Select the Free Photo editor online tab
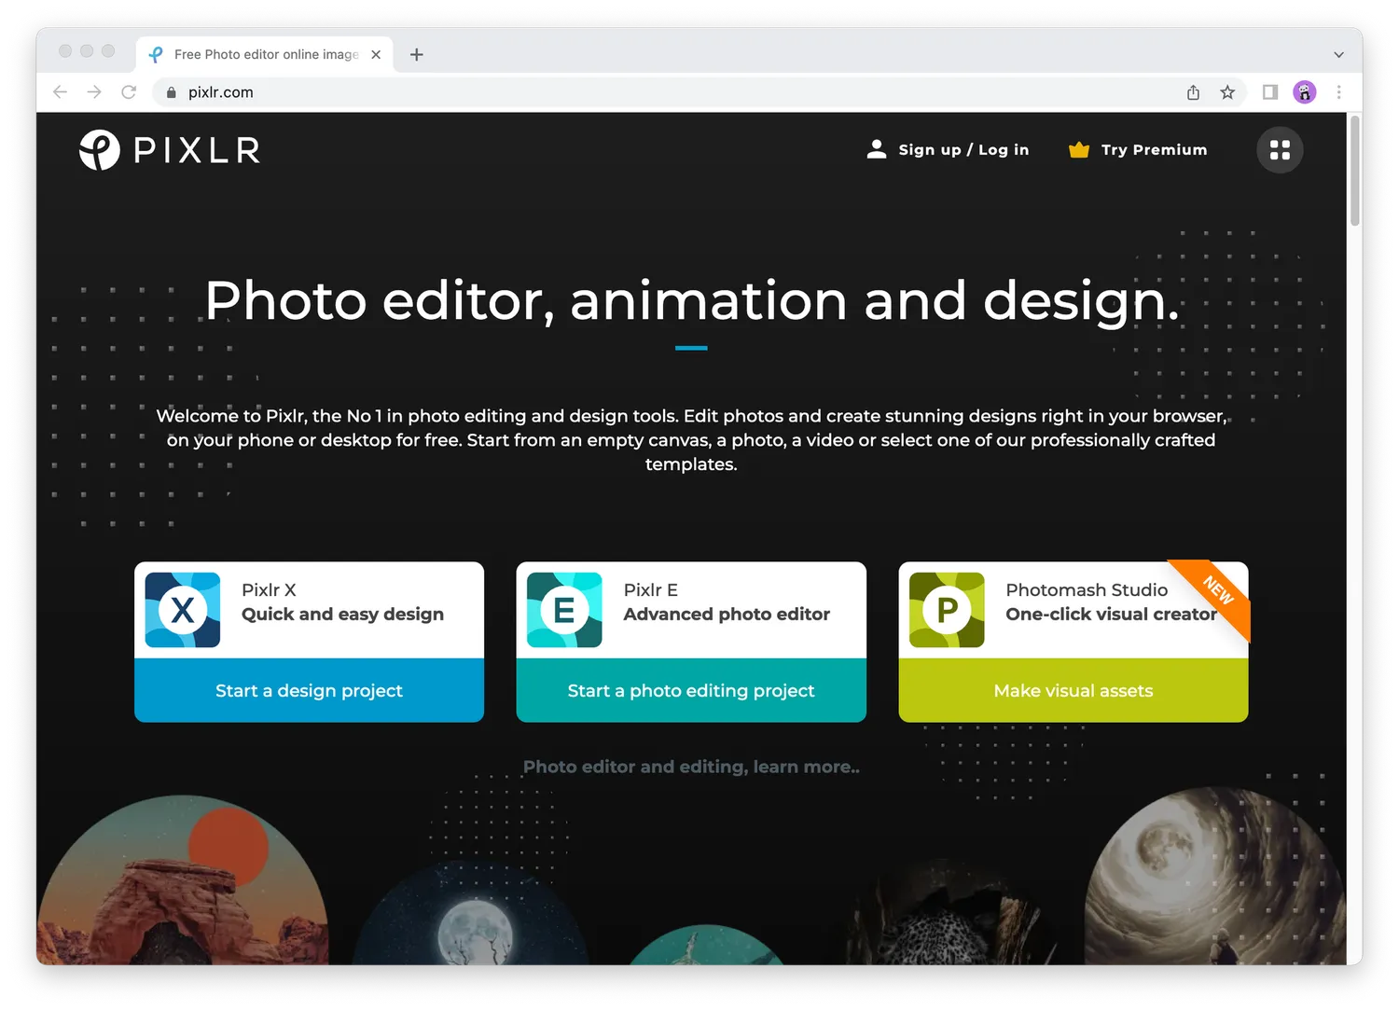The width and height of the screenshot is (1399, 1010). click(265, 55)
